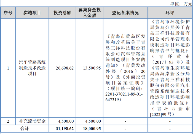Select total value 31,198.62
This screenshot has width=193, height=134.
pos(65,129)
